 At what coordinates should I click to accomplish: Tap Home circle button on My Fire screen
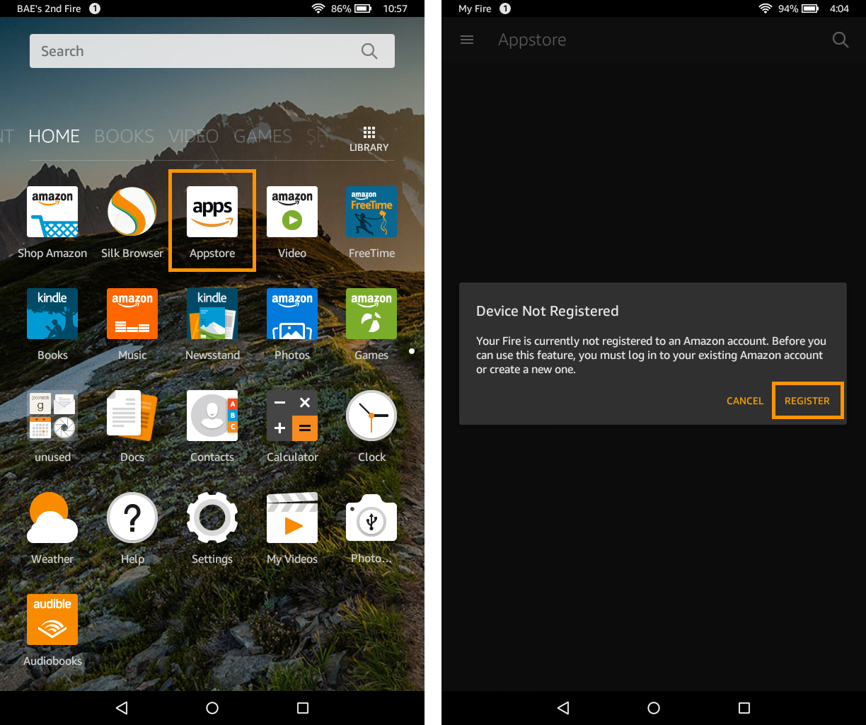pos(654,708)
